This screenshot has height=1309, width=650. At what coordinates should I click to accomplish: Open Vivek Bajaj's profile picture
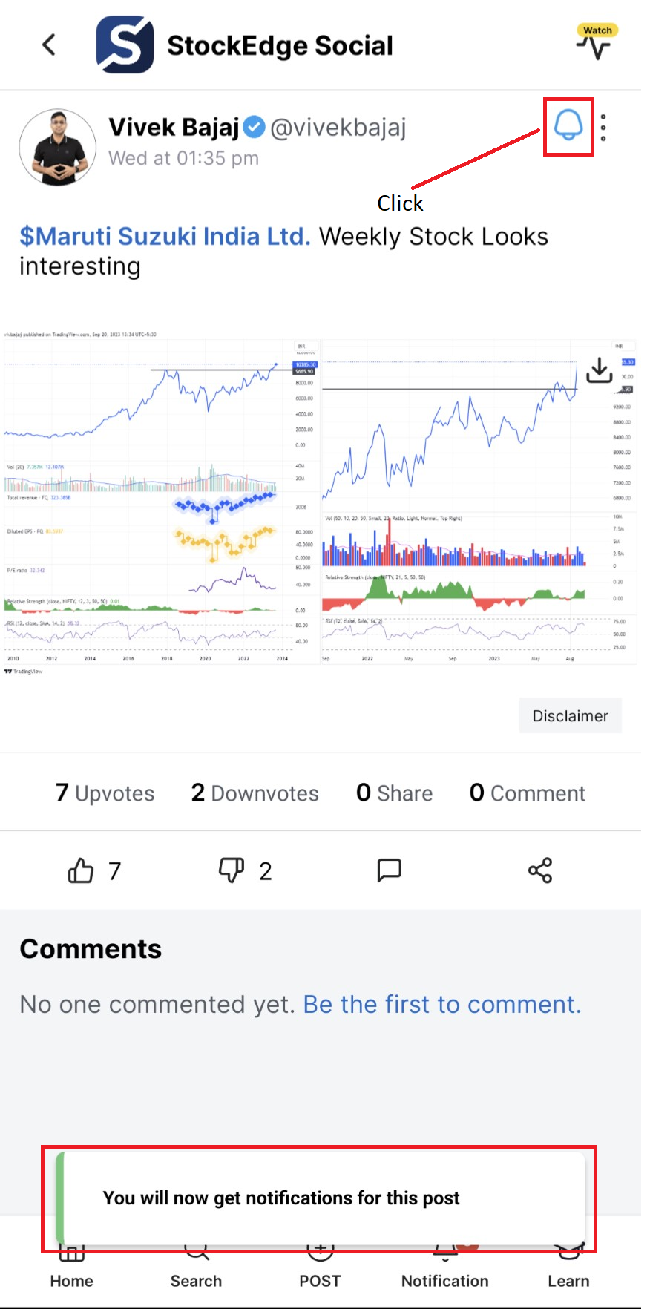tap(58, 148)
